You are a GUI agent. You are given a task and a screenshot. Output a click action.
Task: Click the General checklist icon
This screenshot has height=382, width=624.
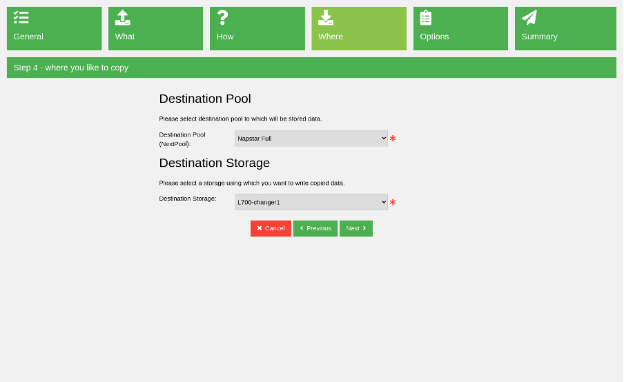(21, 17)
